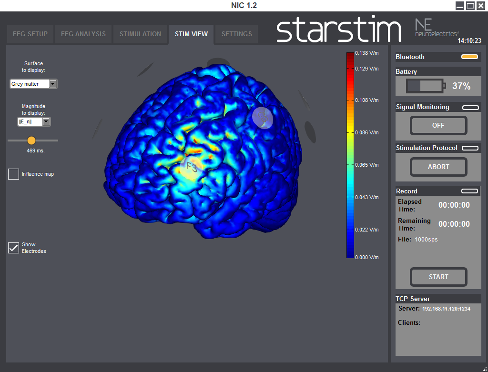The width and height of the screenshot is (488, 372).
Task: Click the dark electrode disc right of brain
Action: click(x=310, y=132)
